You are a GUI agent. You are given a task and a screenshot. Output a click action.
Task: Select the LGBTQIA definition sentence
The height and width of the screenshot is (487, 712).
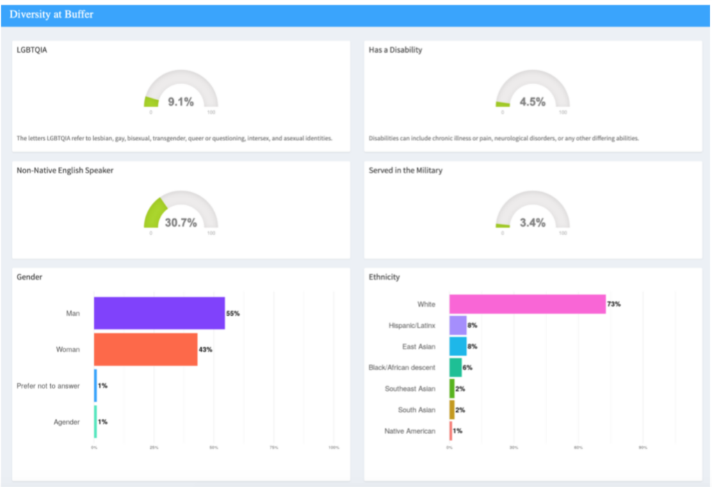(175, 138)
